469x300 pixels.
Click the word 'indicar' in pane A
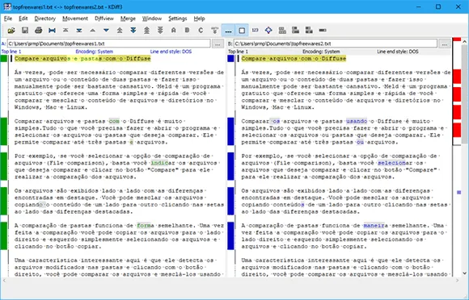[x=163, y=163]
